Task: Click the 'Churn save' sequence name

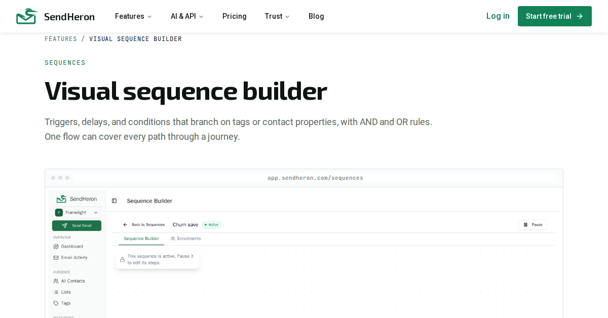Action: (185, 224)
